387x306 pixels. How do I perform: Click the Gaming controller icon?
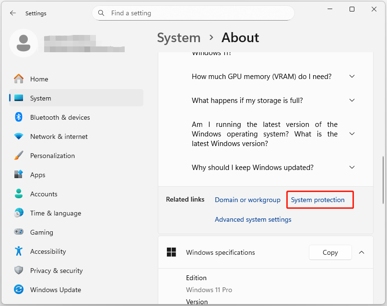pos(19,232)
